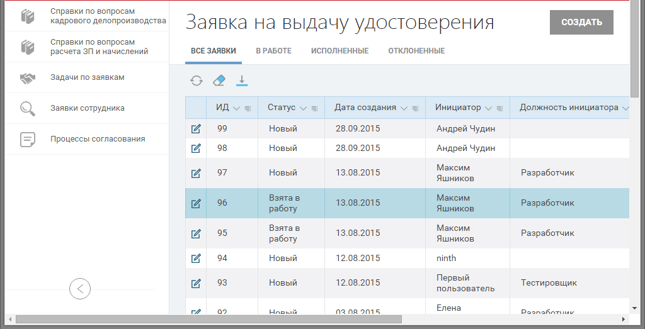Viewport: 645px width, 329px height.
Task: Click the download export icon
Action: pos(242,81)
